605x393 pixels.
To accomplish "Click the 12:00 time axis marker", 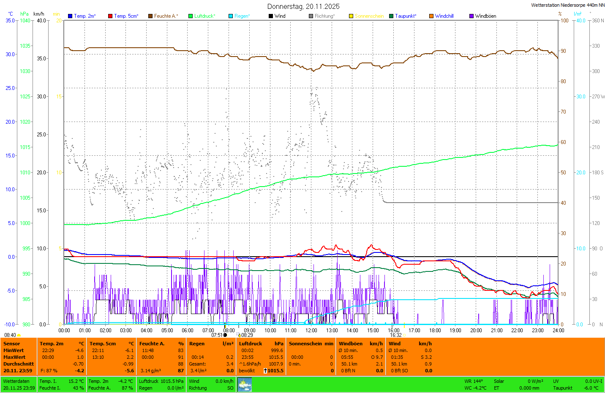I will pyautogui.click(x=311, y=331).
